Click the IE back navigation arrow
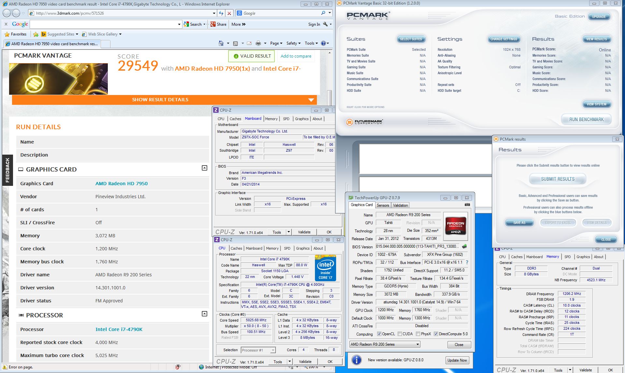 (7, 13)
